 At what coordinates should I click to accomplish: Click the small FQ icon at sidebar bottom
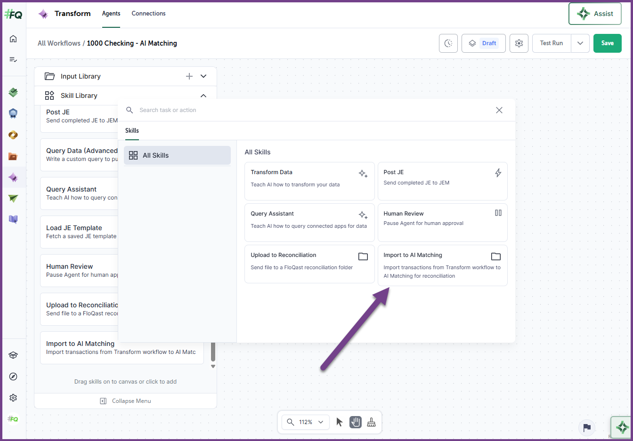coord(13,419)
